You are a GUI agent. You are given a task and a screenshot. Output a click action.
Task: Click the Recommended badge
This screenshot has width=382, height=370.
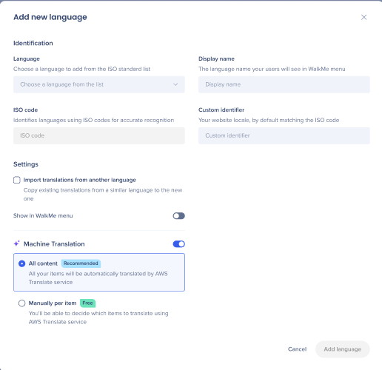tap(81, 263)
